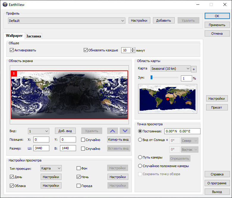The image size is (232, 198).
Task: Click the blue up arrow view button
Action: [112, 131]
